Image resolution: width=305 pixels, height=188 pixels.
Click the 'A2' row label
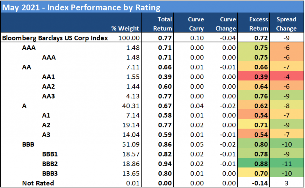click(x=46, y=125)
